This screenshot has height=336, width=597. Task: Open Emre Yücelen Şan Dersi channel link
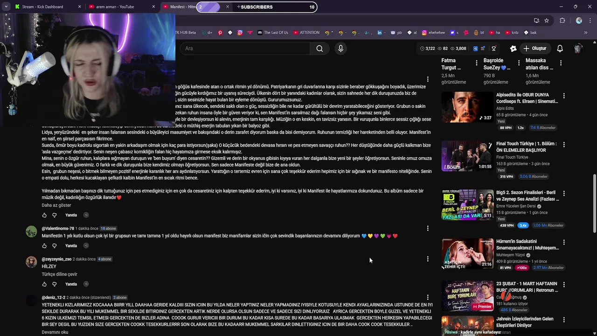(x=516, y=206)
